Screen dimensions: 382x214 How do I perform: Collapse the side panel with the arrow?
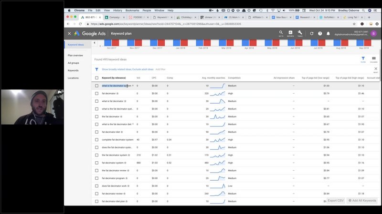(x=95, y=43)
